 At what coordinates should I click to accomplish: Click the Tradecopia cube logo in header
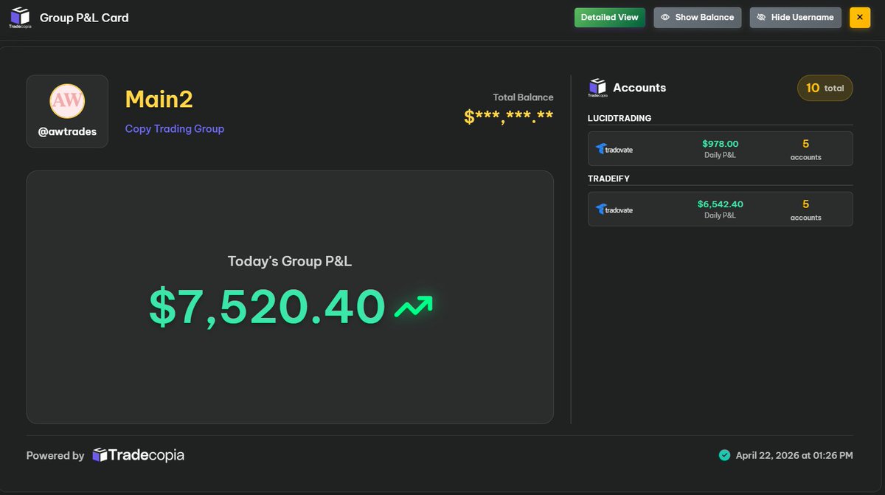pos(21,17)
